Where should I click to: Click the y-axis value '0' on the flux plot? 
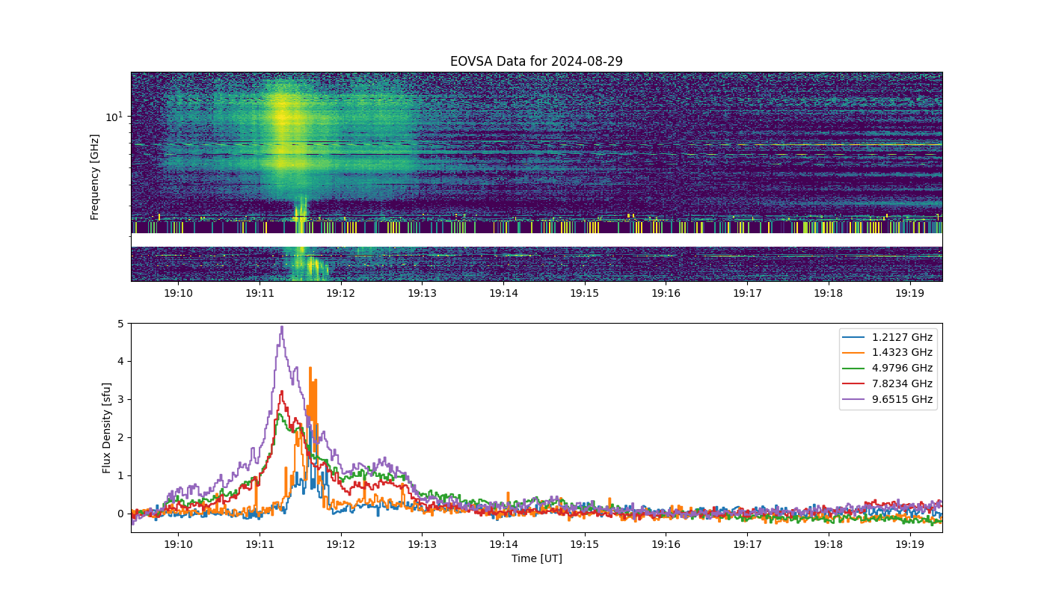[120, 514]
